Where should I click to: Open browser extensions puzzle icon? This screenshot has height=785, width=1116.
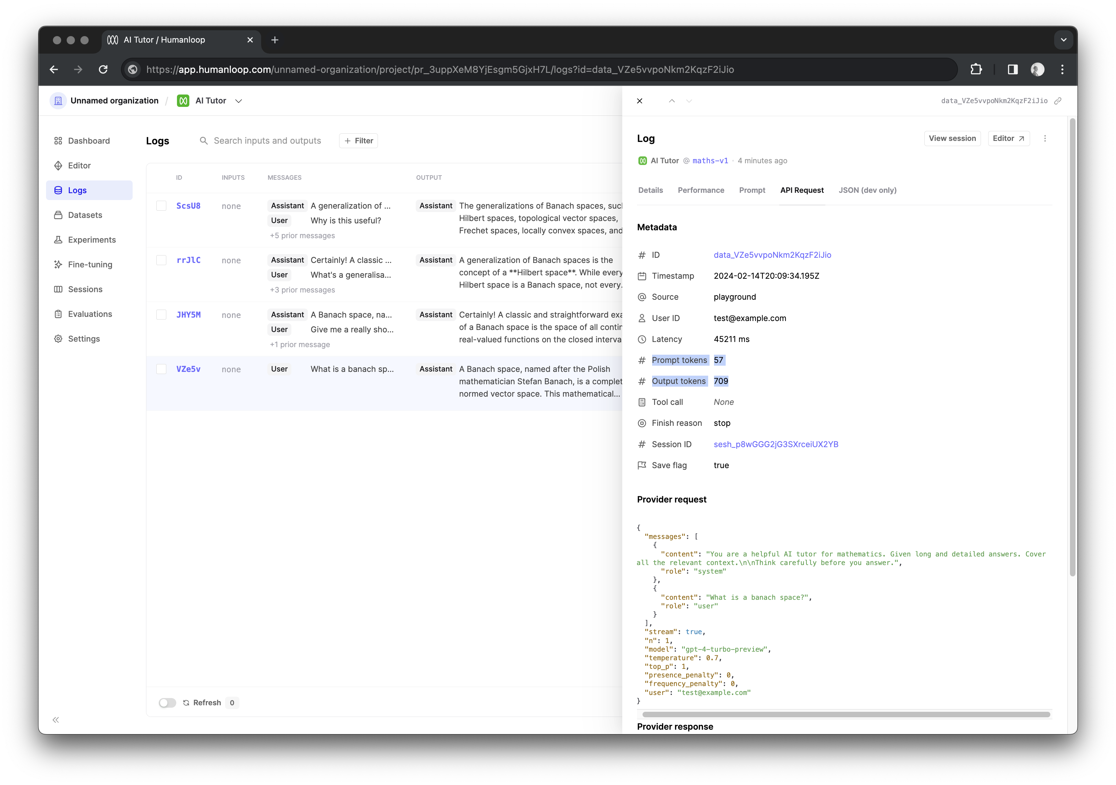click(975, 69)
